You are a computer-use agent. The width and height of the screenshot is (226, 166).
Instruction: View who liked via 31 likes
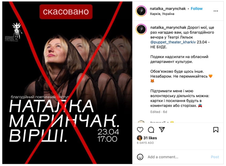pos(150,138)
